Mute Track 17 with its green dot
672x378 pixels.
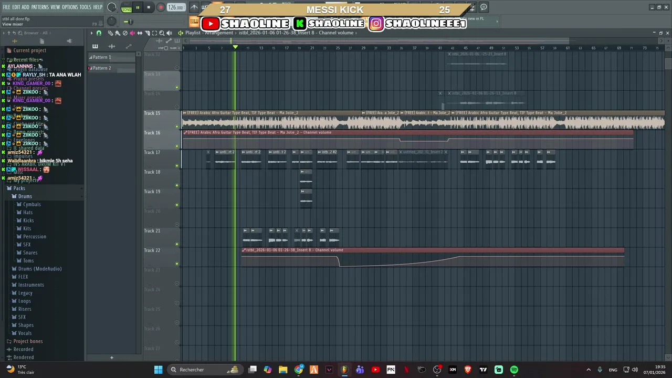coord(177,166)
